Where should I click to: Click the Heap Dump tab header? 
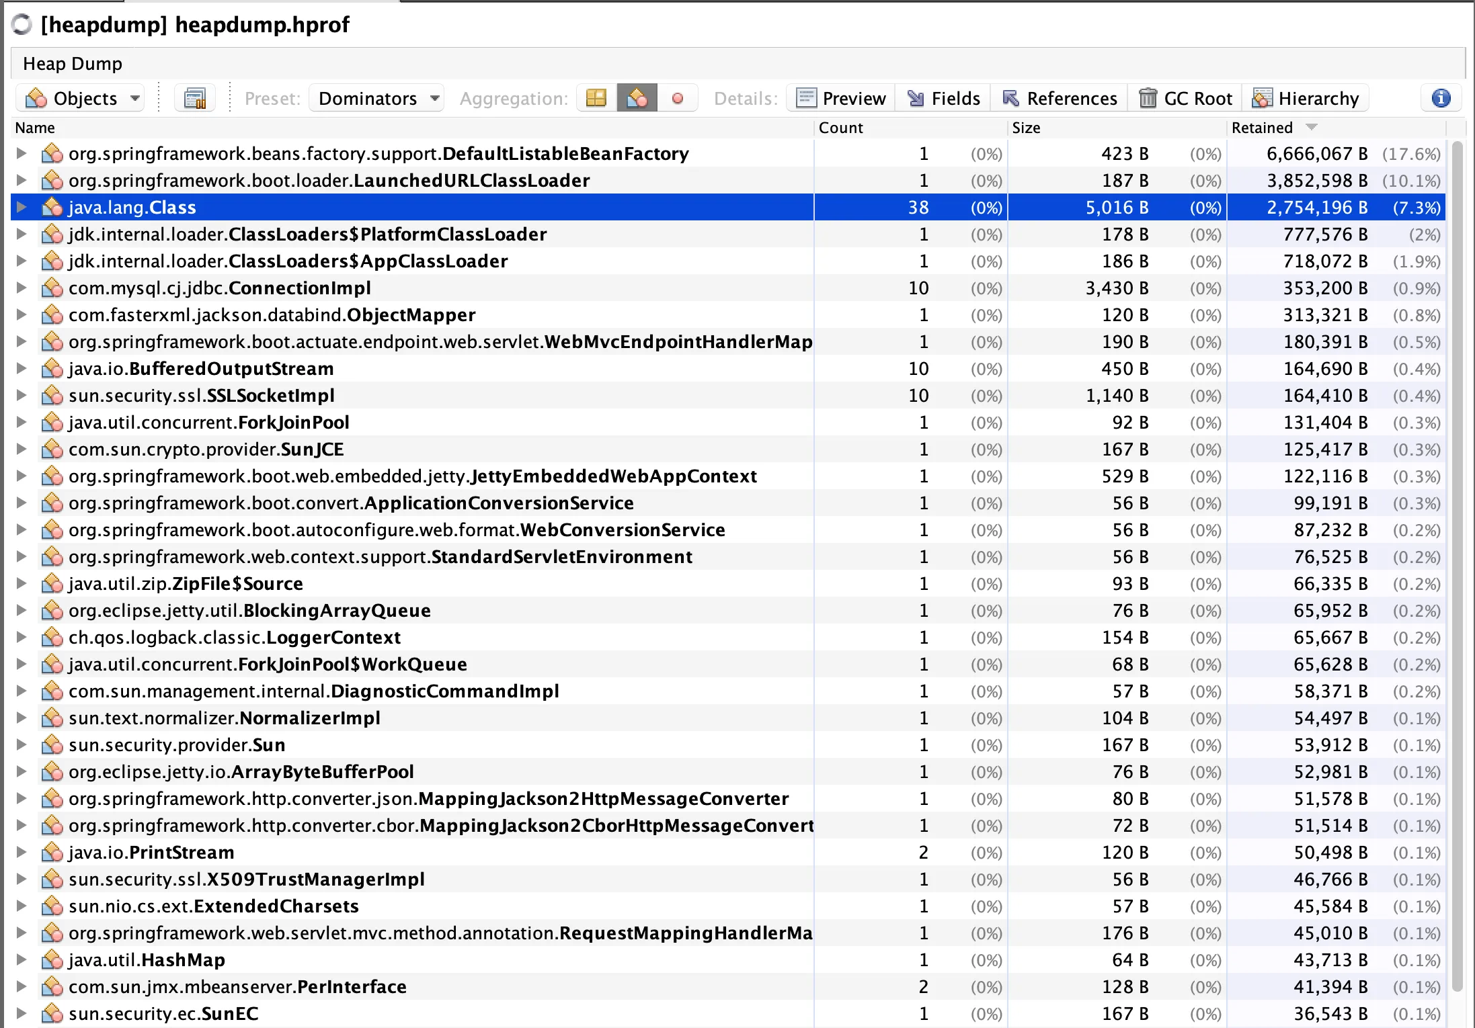coord(73,64)
